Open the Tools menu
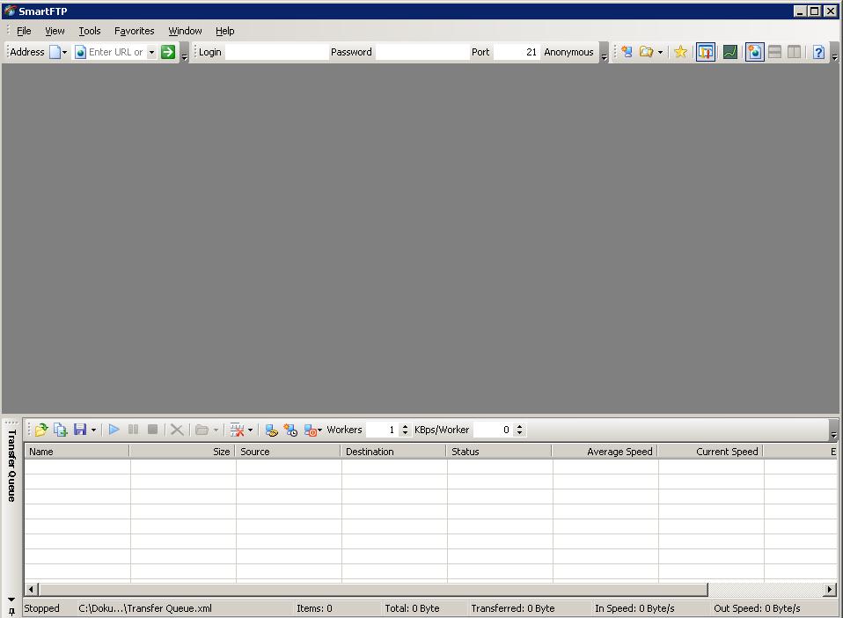 point(90,31)
